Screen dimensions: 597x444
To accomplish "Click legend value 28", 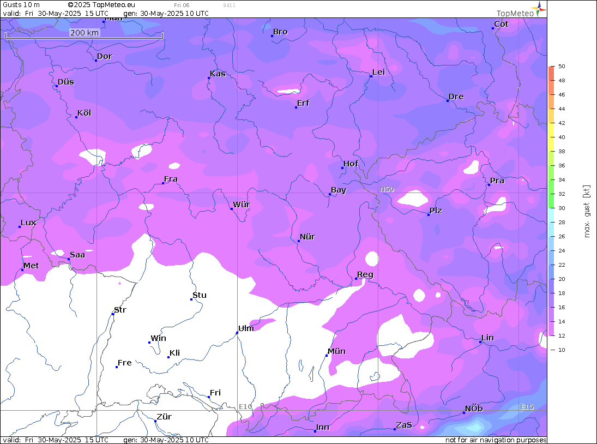I will (x=562, y=223).
